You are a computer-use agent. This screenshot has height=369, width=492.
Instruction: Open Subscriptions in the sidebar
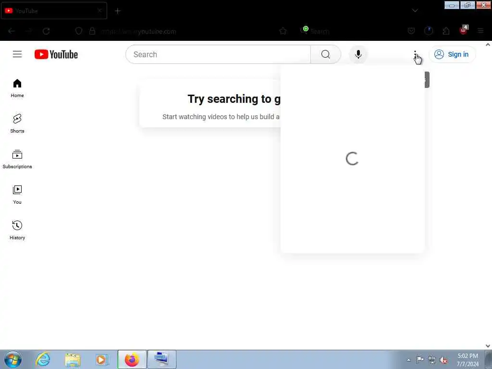17,159
